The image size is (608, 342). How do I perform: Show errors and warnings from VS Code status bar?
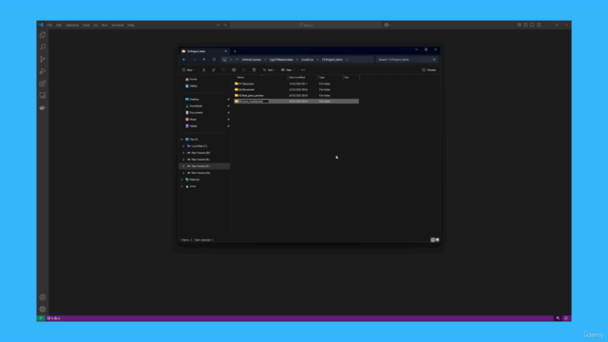[54, 318]
